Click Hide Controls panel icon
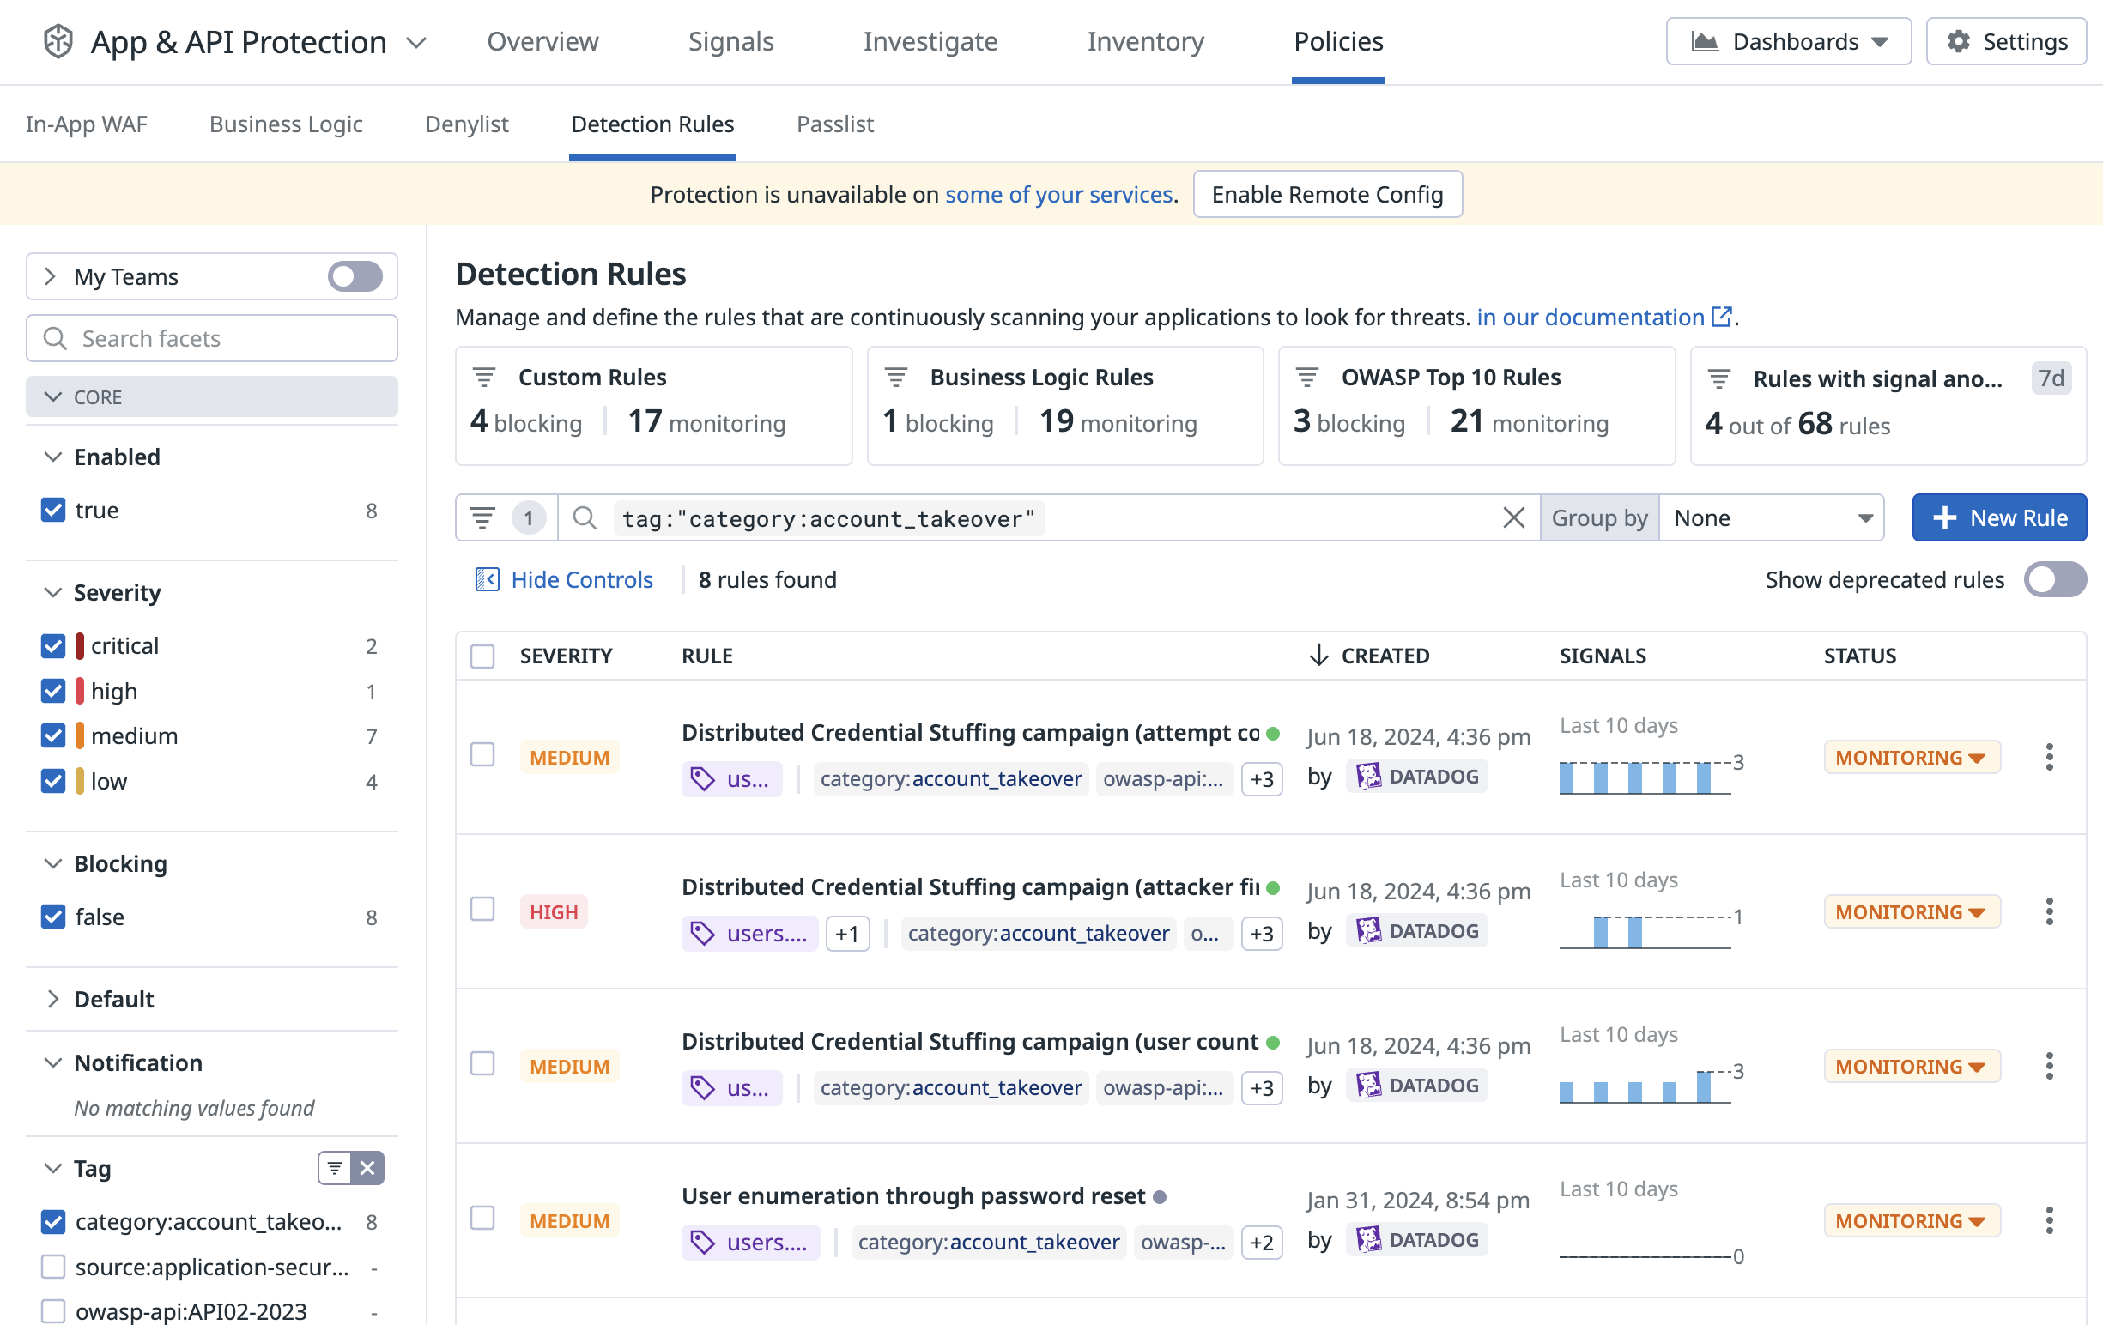Screen dimensions: 2103x1325 pyautogui.click(x=487, y=579)
